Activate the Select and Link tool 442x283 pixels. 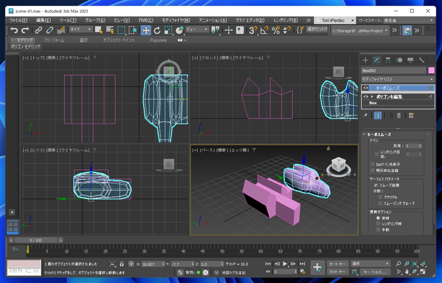(39, 30)
